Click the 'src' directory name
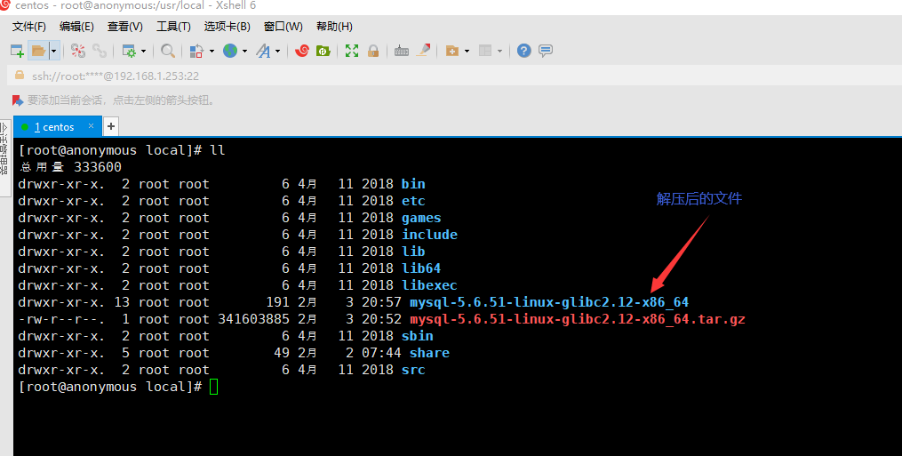The width and height of the screenshot is (902, 456). [x=413, y=370]
